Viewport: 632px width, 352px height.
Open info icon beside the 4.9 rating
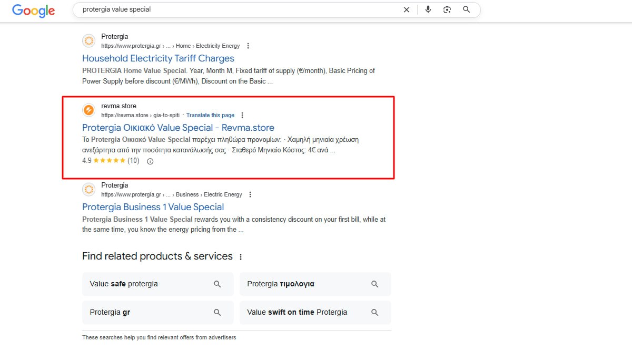click(150, 161)
